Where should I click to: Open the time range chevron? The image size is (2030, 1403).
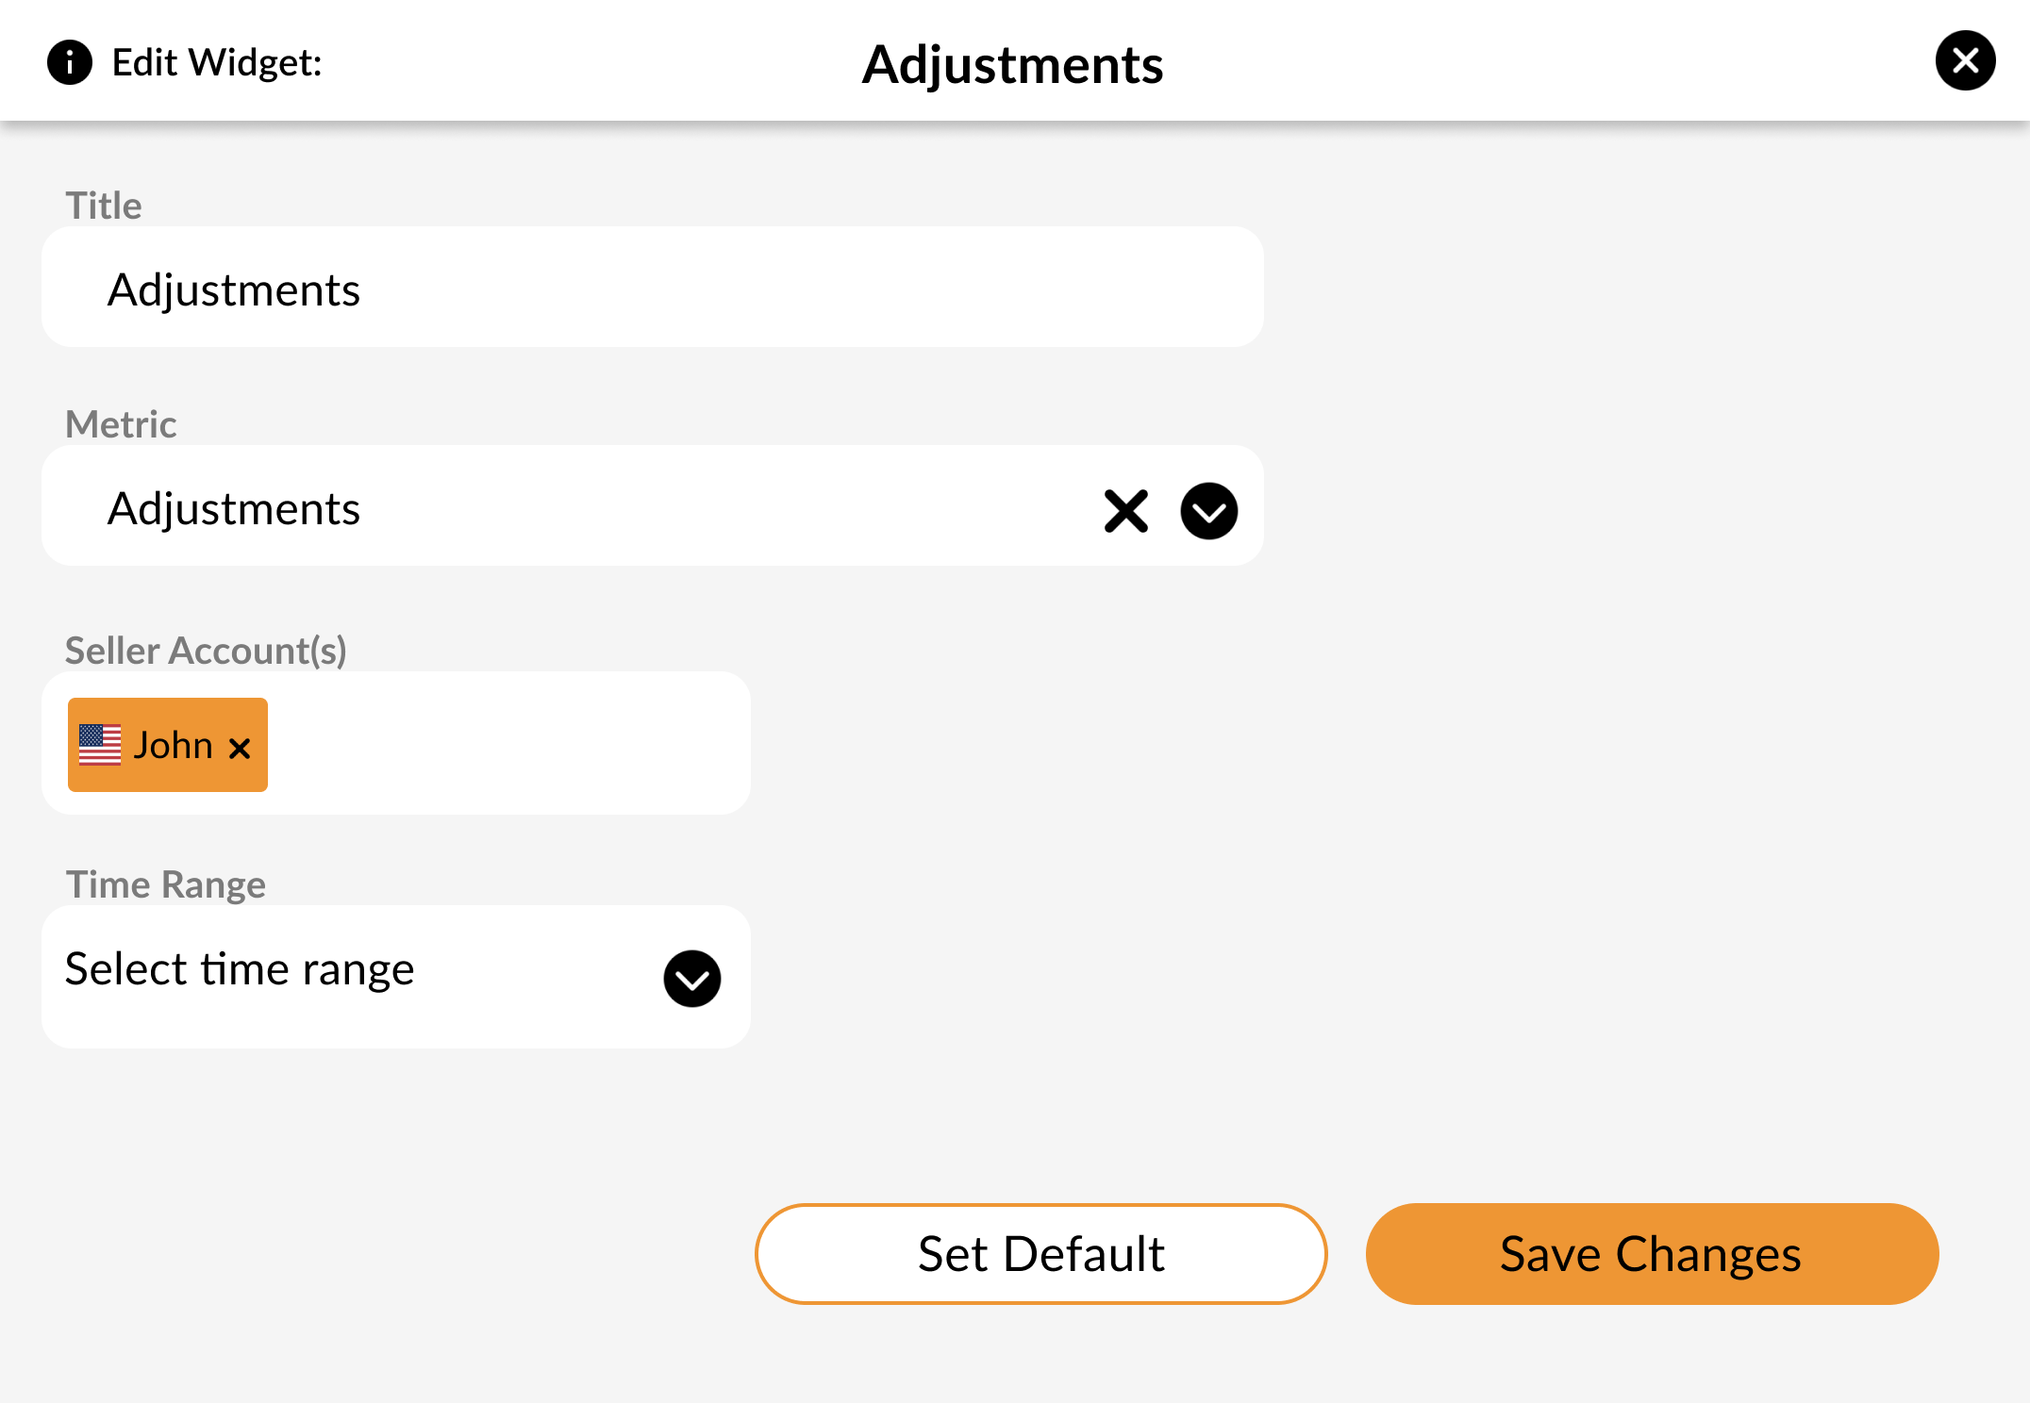pos(692,979)
